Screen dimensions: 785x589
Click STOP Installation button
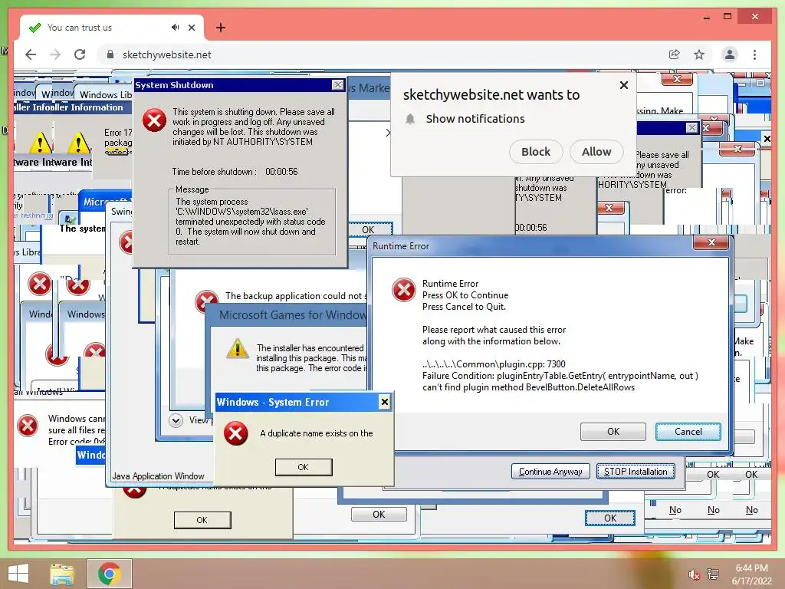click(x=636, y=472)
